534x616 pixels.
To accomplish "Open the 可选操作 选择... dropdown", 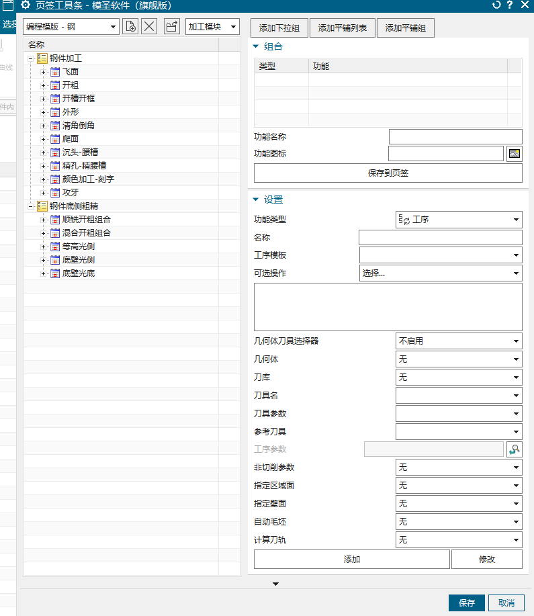I will point(441,273).
